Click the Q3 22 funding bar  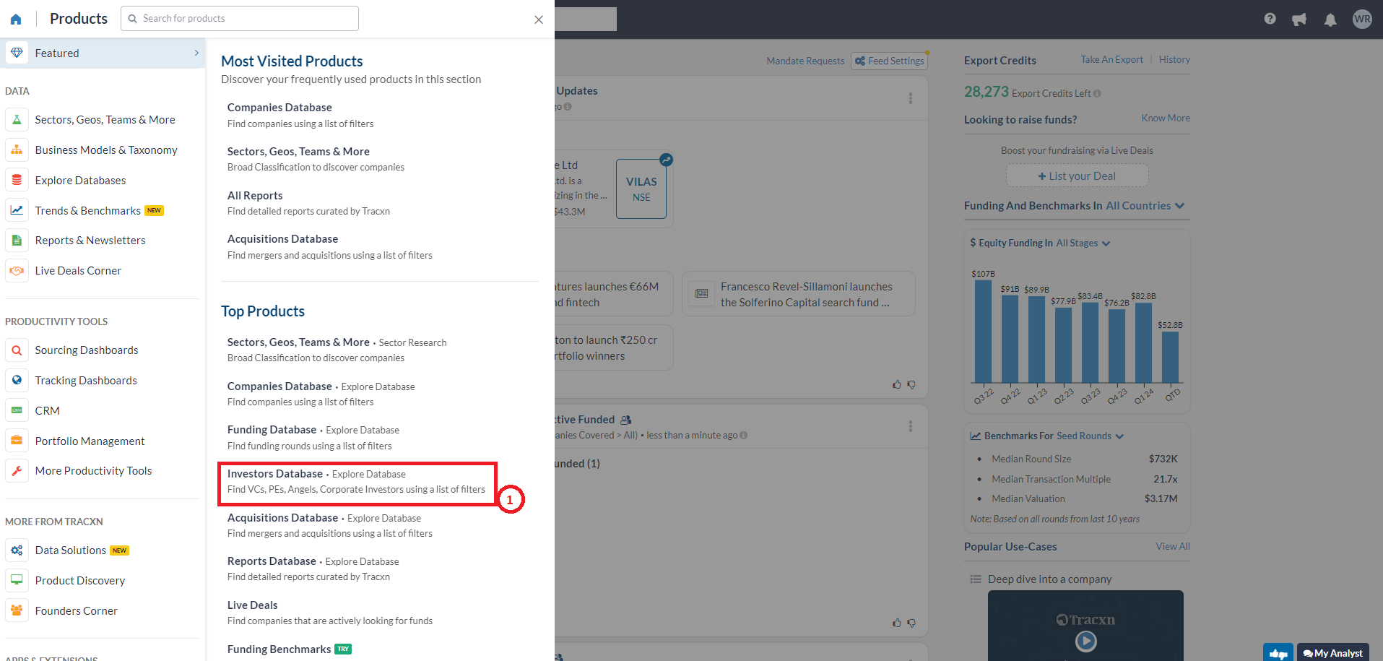983,331
